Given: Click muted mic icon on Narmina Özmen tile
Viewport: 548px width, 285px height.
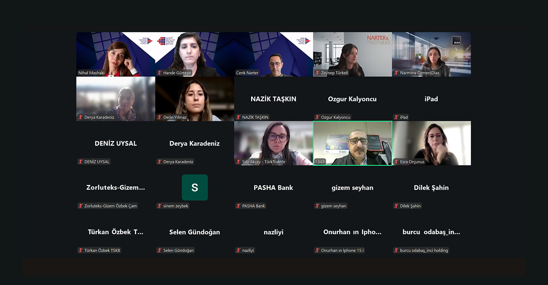Looking at the screenshot, I should pyautogui.click(x=396, y=73).
